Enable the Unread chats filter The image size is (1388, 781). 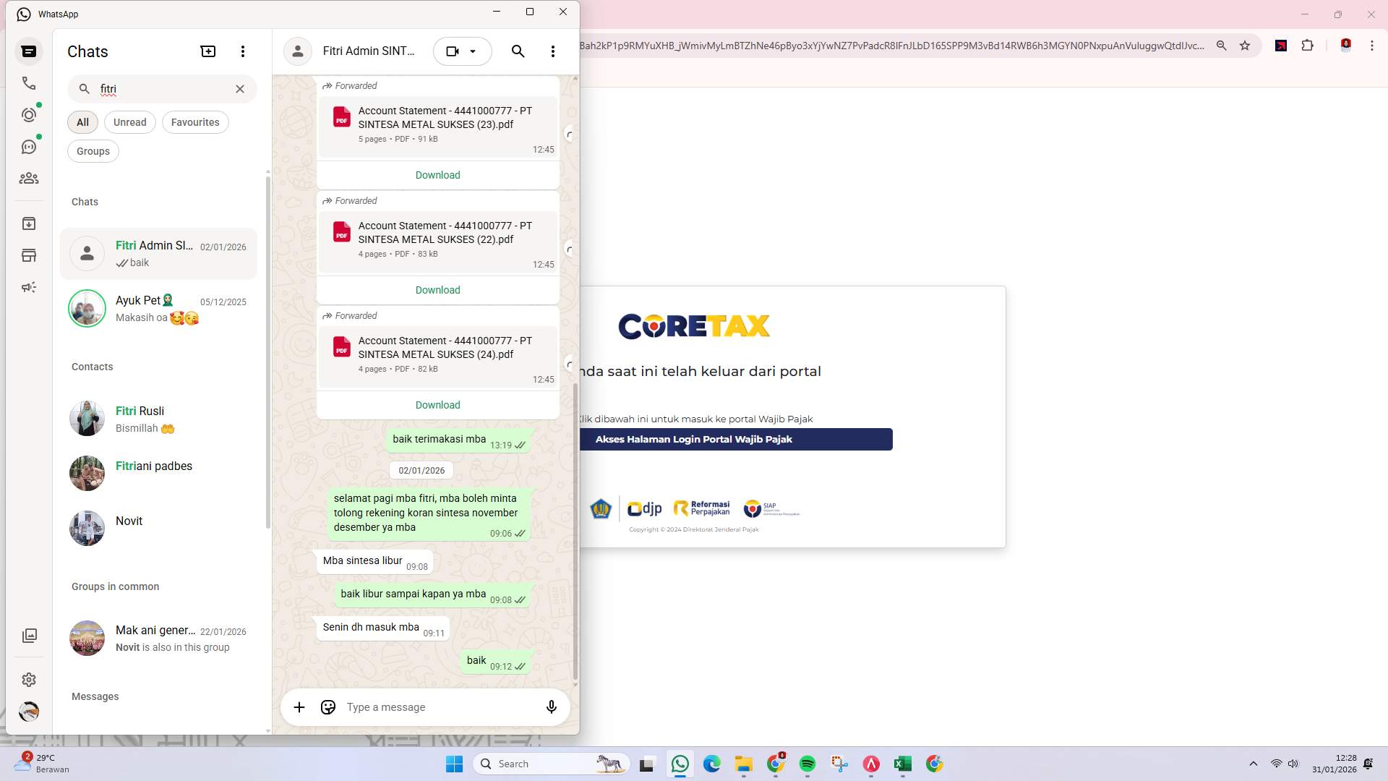pyautogui.click(x=129, y=122)
